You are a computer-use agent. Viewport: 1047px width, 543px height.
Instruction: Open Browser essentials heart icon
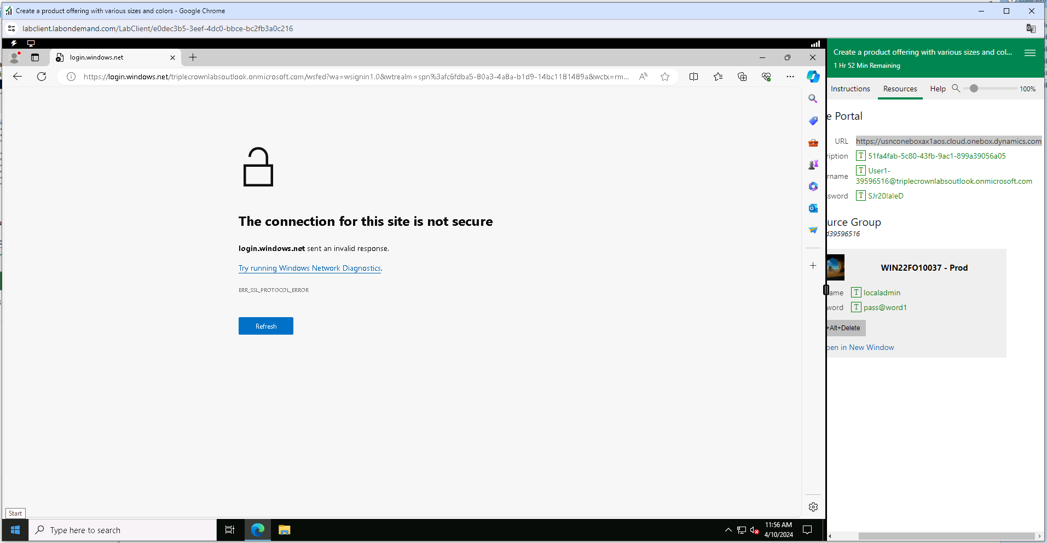766,77
